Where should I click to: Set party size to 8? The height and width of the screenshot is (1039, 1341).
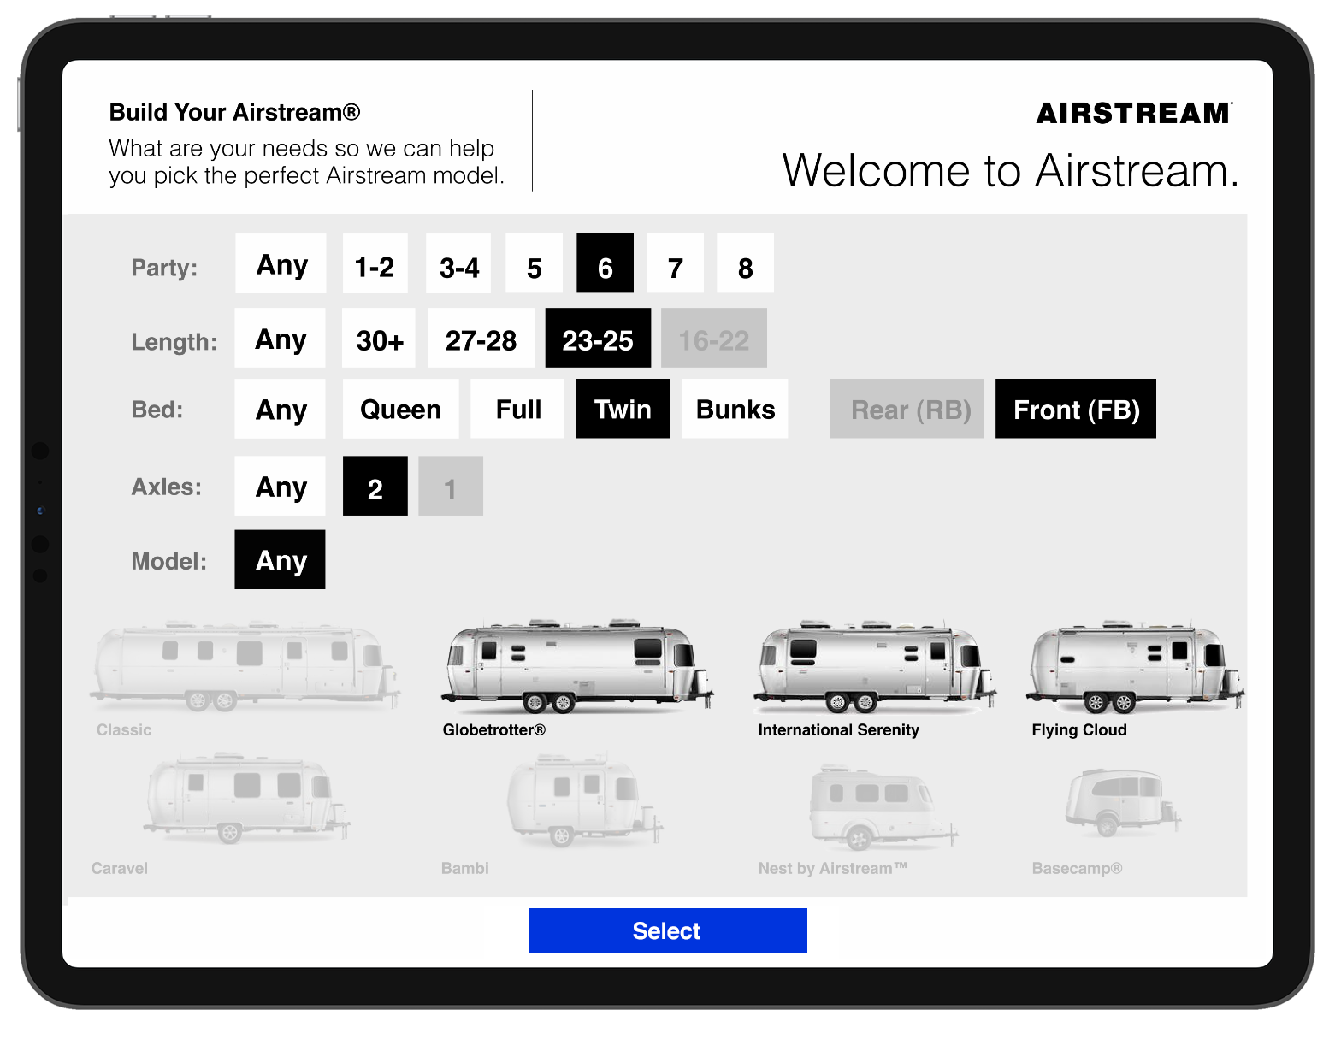click(746, 263)
